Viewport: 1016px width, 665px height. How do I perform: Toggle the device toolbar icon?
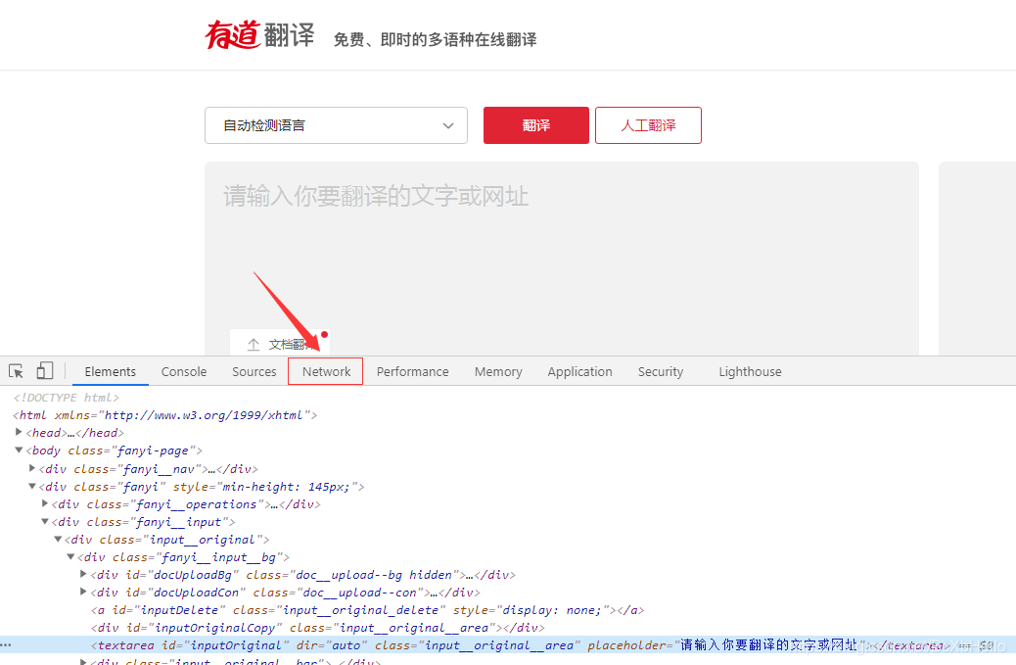(44, 371)
